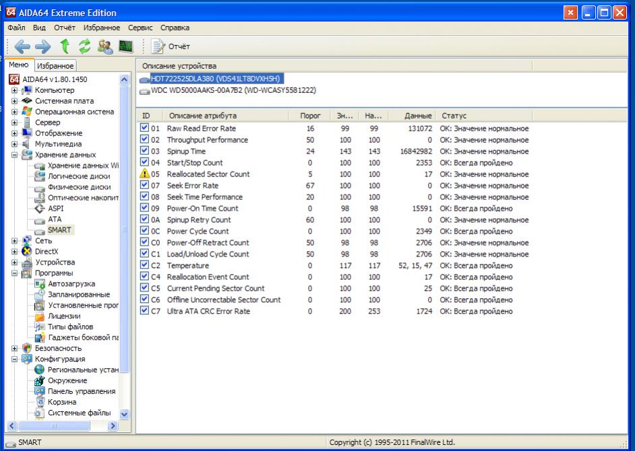Click the Forward arrow toolbar icon

tap(42, 46)
